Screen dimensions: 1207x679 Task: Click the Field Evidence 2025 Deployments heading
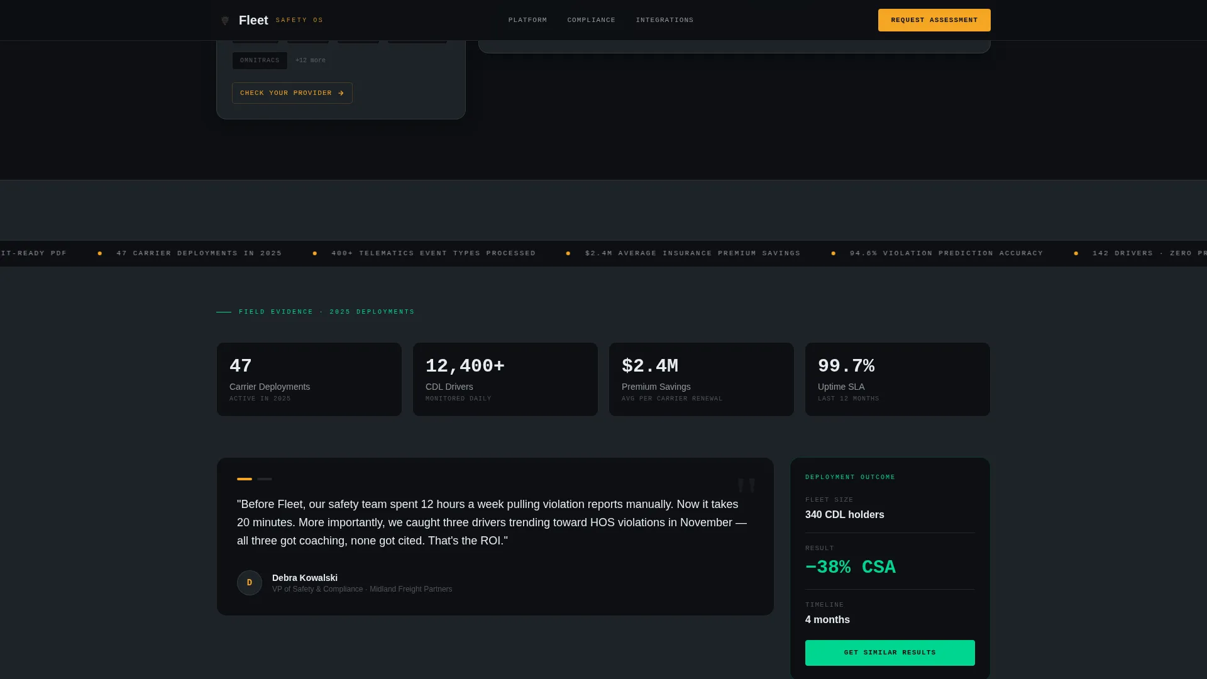[327, 312]
